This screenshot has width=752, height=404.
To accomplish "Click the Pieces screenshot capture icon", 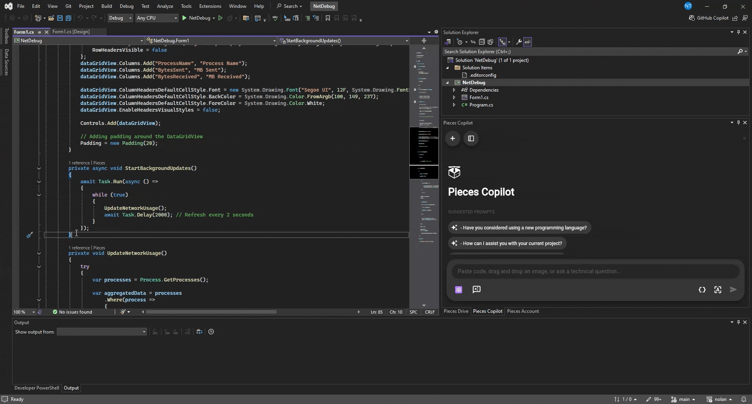I will [718, 290].
